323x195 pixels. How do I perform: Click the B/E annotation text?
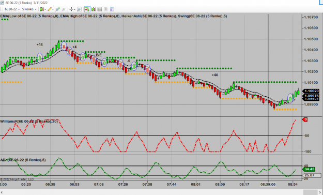click(99, 55)
